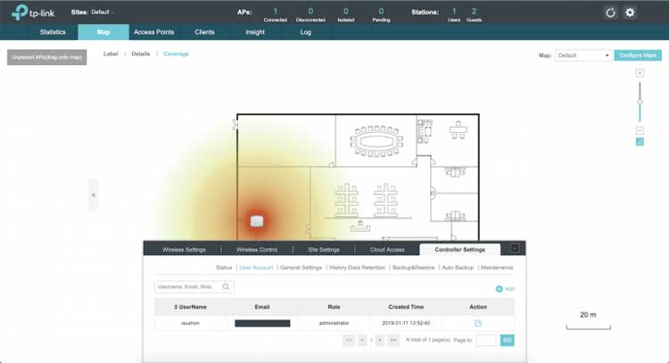Click the Configure Maps button

(x=639, y=55)
